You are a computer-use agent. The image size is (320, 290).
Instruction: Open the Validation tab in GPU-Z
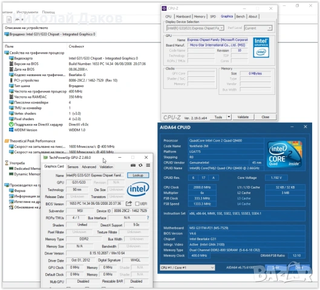106,167
